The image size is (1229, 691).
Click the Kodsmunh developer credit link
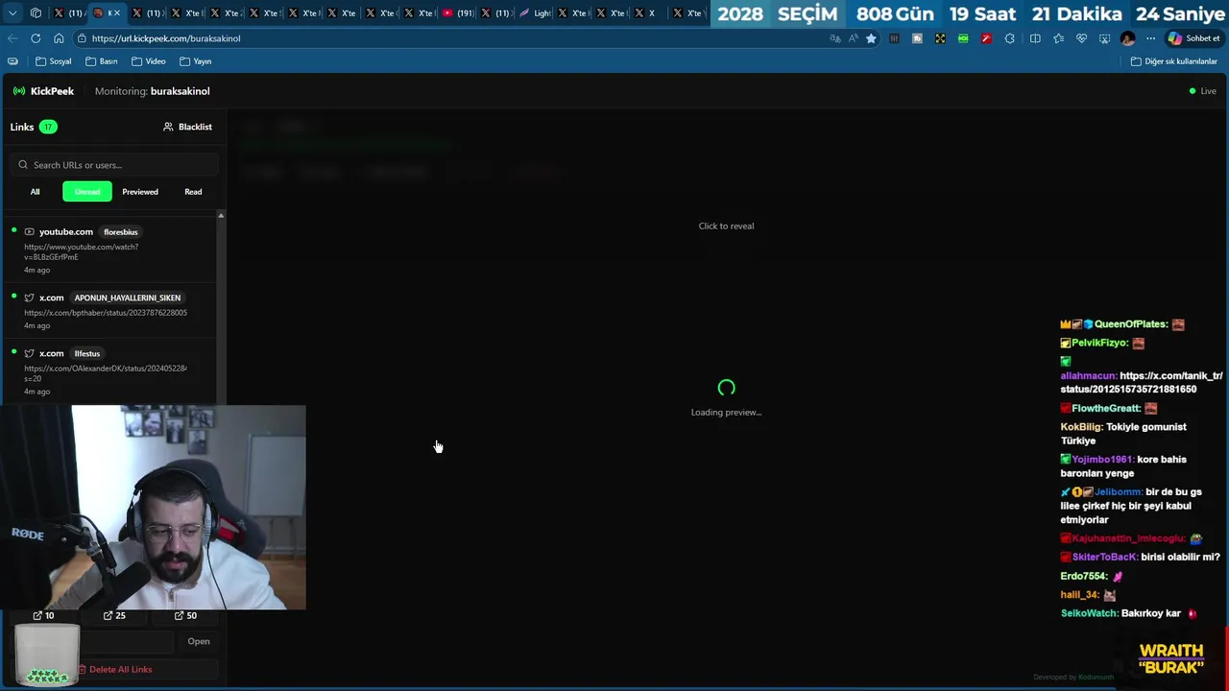1096,677
